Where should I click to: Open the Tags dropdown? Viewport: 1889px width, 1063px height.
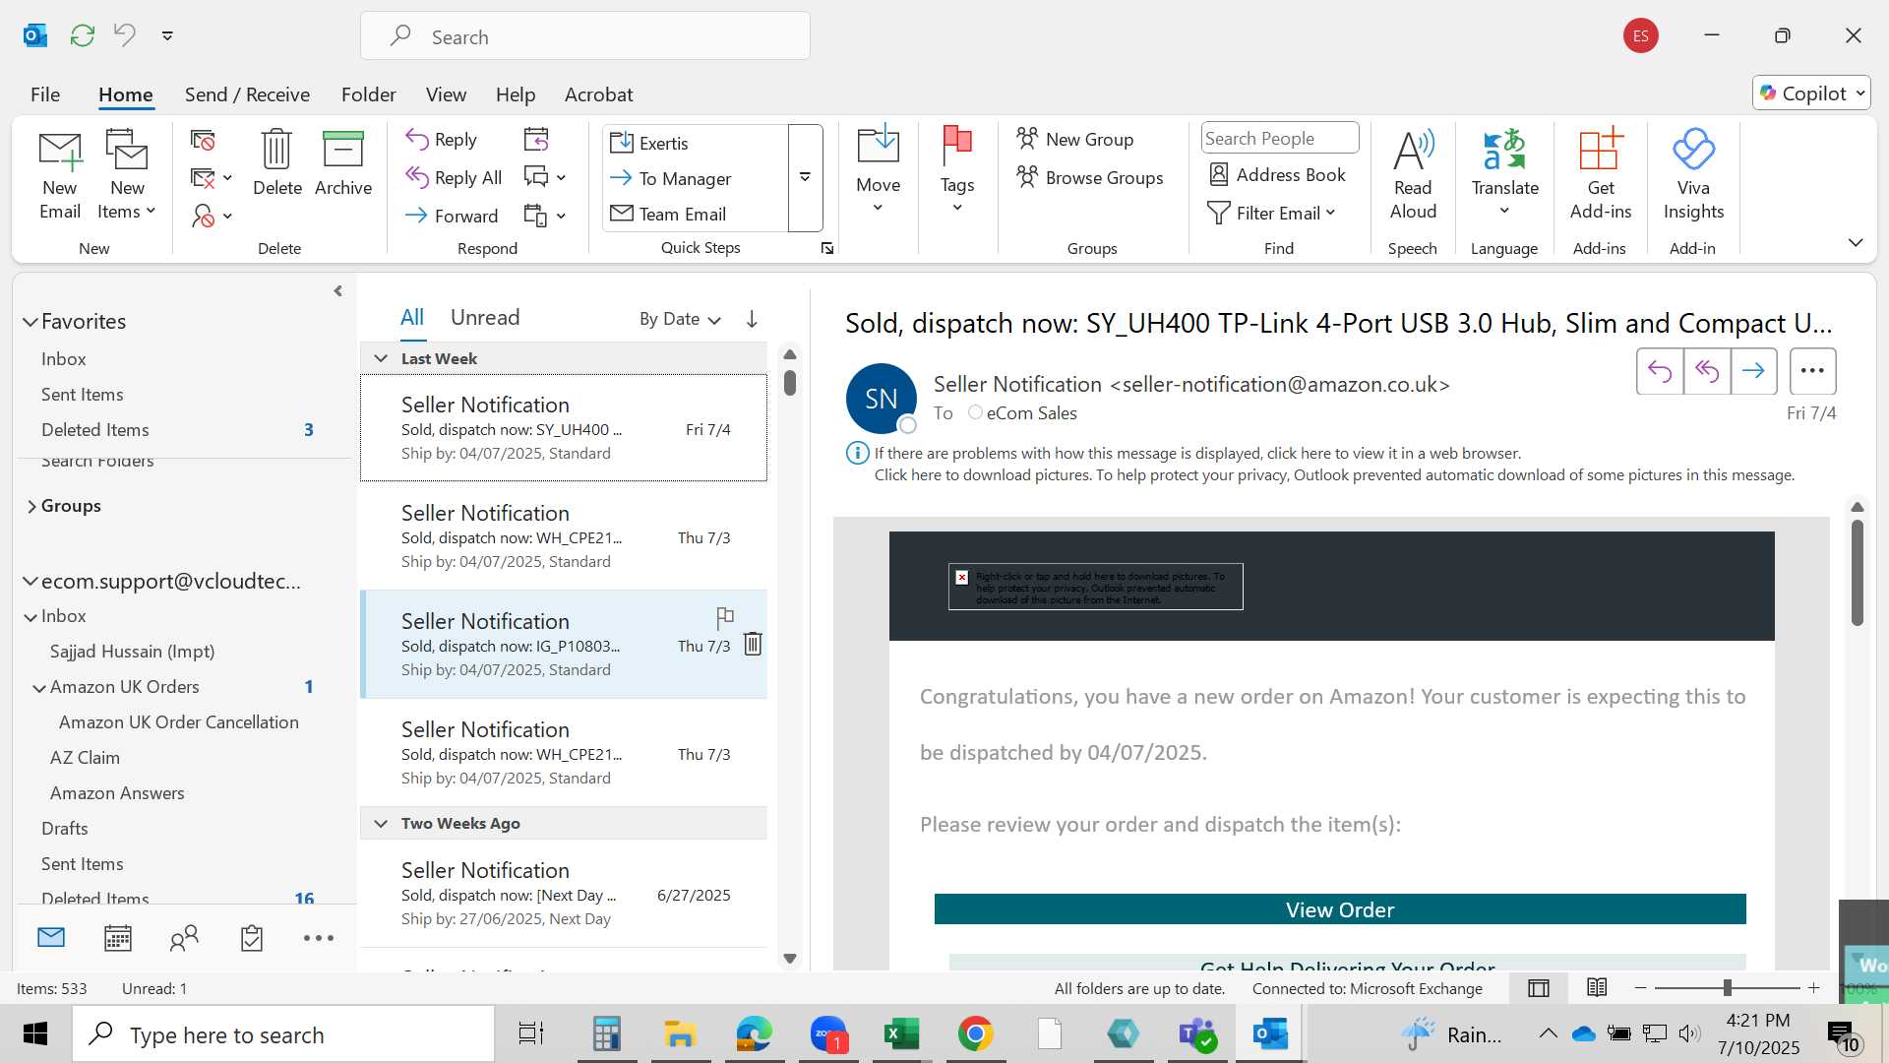click(x=956, y=170)
